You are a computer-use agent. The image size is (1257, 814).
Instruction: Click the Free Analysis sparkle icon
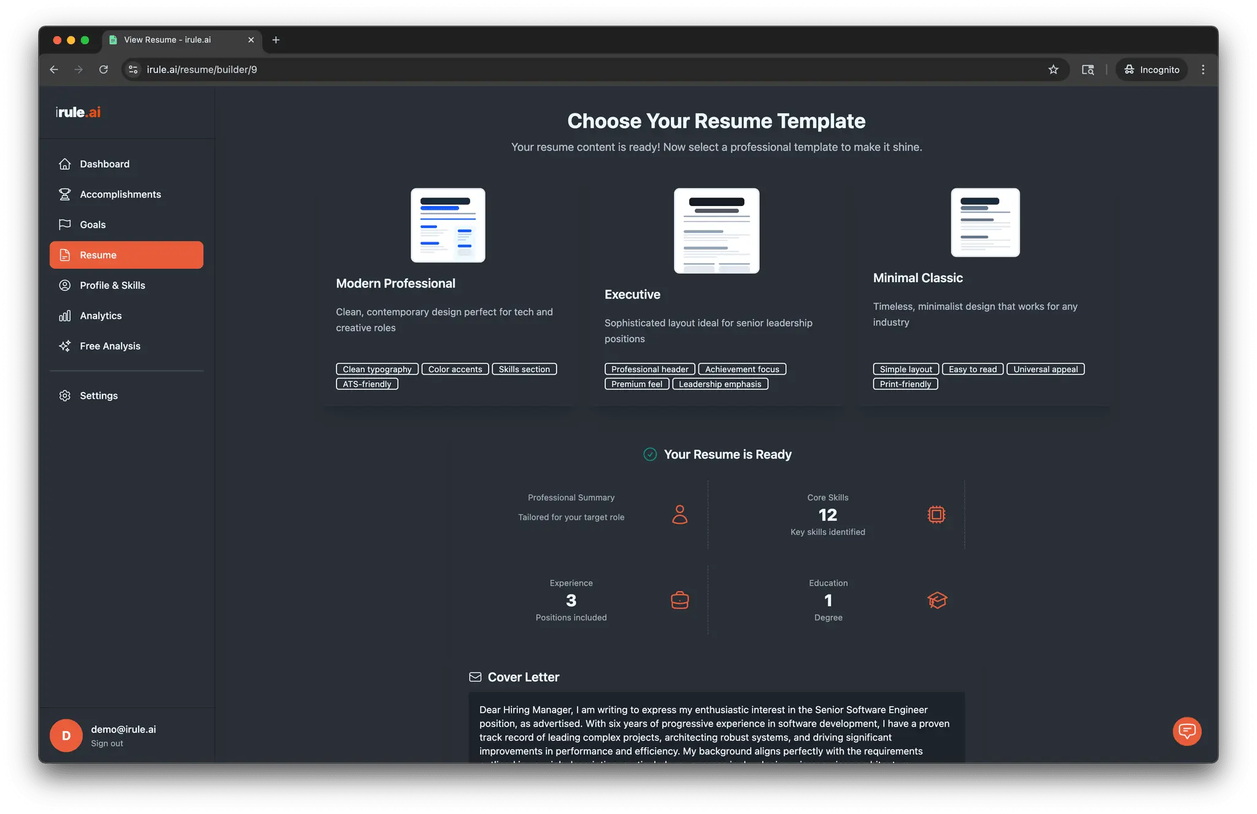click(x=64, y=346)
